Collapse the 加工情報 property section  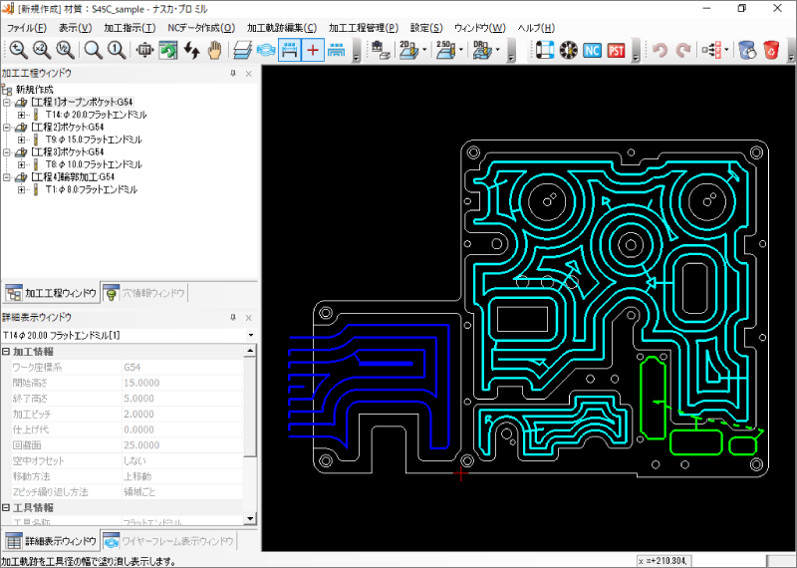(6, 352)
